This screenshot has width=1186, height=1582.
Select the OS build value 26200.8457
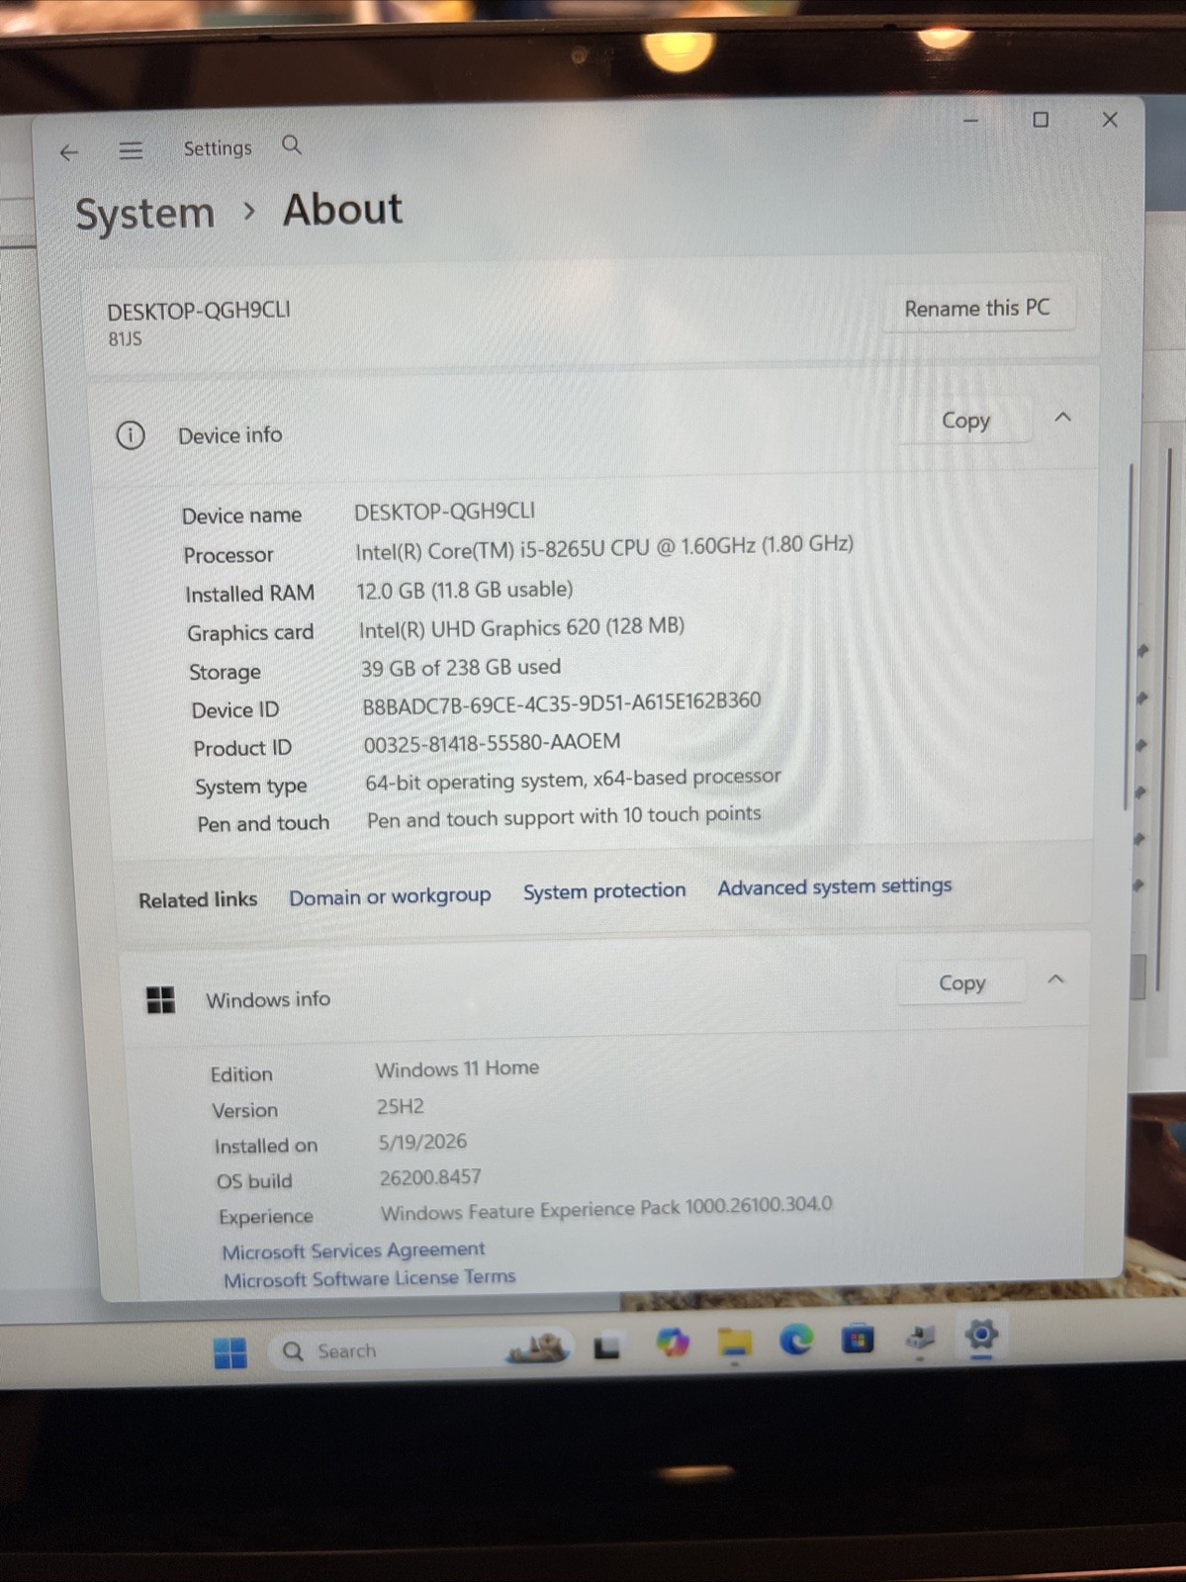[430, 1177]
